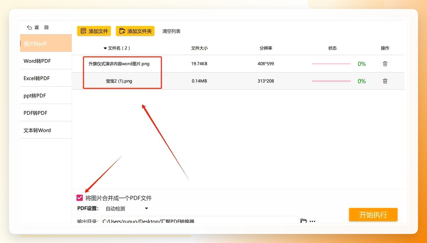Delete 升旗仪式演讲内容word图片.png with trash icon
Screen dimensions: 427x243
click(385, 64)
